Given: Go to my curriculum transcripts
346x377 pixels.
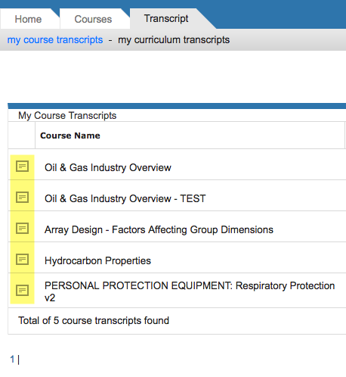Looking at the screenshot, I should pyautogui.click(x=174, y=40).
